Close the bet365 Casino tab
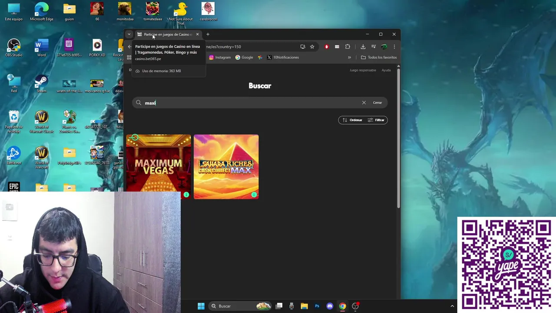This screenshot has height=313, width=556. tap(197, 34)
